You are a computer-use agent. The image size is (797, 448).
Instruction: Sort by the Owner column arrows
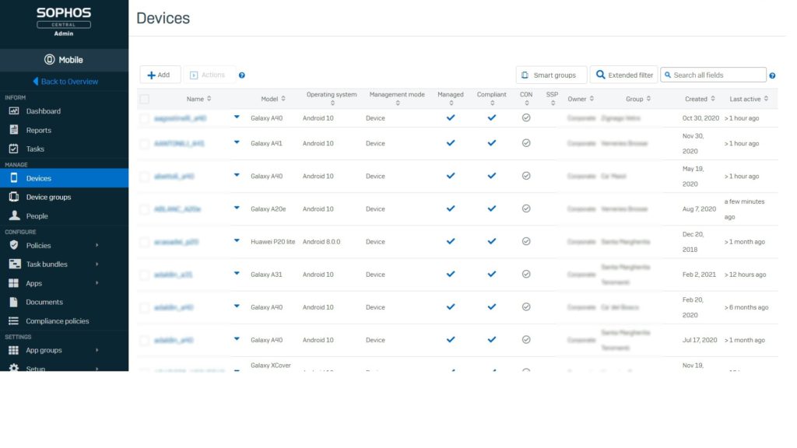click(x=592, y=99)
